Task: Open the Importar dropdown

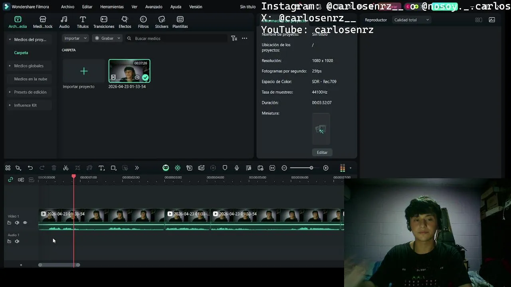Action: [x=75, y=38]
